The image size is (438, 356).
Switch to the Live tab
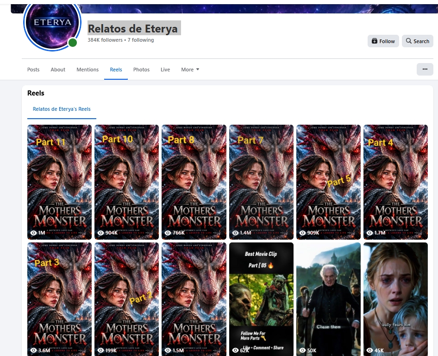coord(165,70)
